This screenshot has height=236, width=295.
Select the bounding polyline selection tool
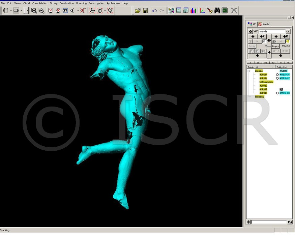click(x=92, y=10)
